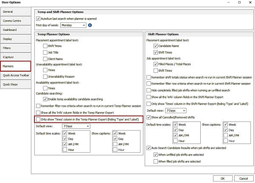Check Remember filter row criteria for Temp Planner session
This screenshot has height=183, width=255.
38,106
